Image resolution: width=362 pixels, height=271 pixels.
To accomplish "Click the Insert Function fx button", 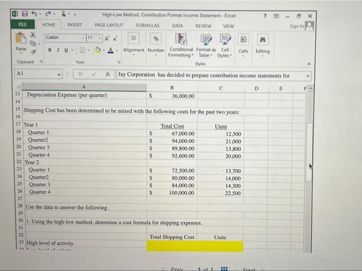I will coord(108,74).
